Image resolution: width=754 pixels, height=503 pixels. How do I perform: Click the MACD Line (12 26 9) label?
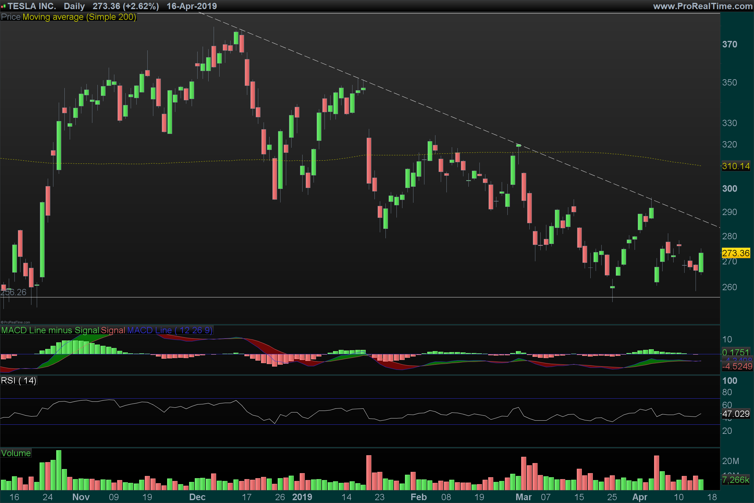pos(170,330)
